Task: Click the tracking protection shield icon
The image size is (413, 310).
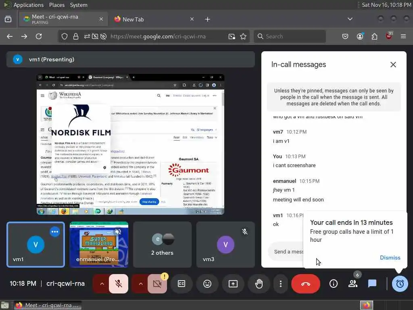Action: (x=64, y=36)
